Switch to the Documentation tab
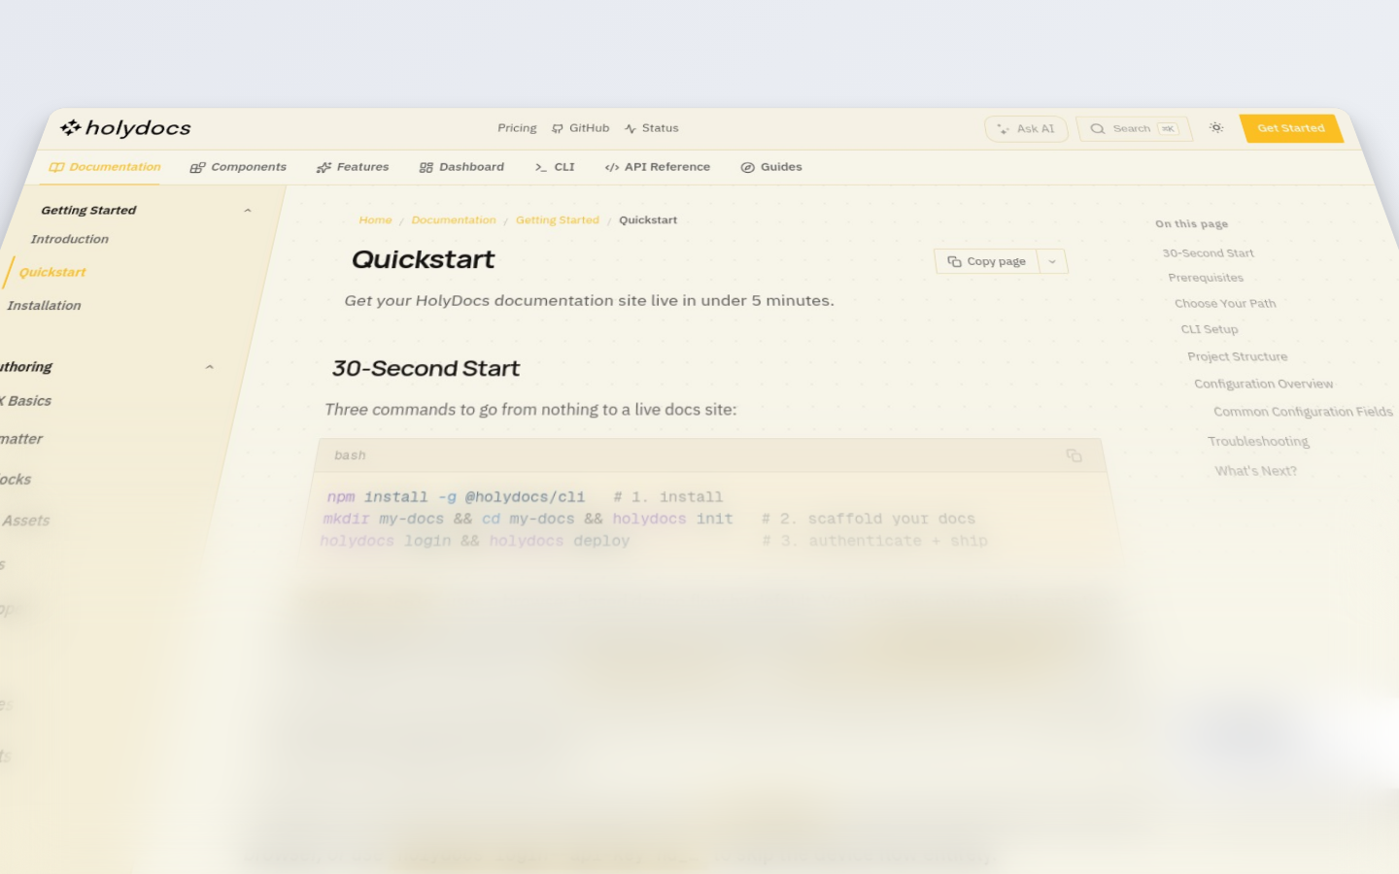 [105, 167]
